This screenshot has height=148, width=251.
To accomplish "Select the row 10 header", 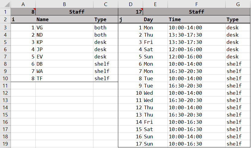I will click(x=5, y=78).
